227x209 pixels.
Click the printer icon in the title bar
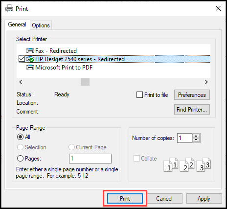(9, 8)
